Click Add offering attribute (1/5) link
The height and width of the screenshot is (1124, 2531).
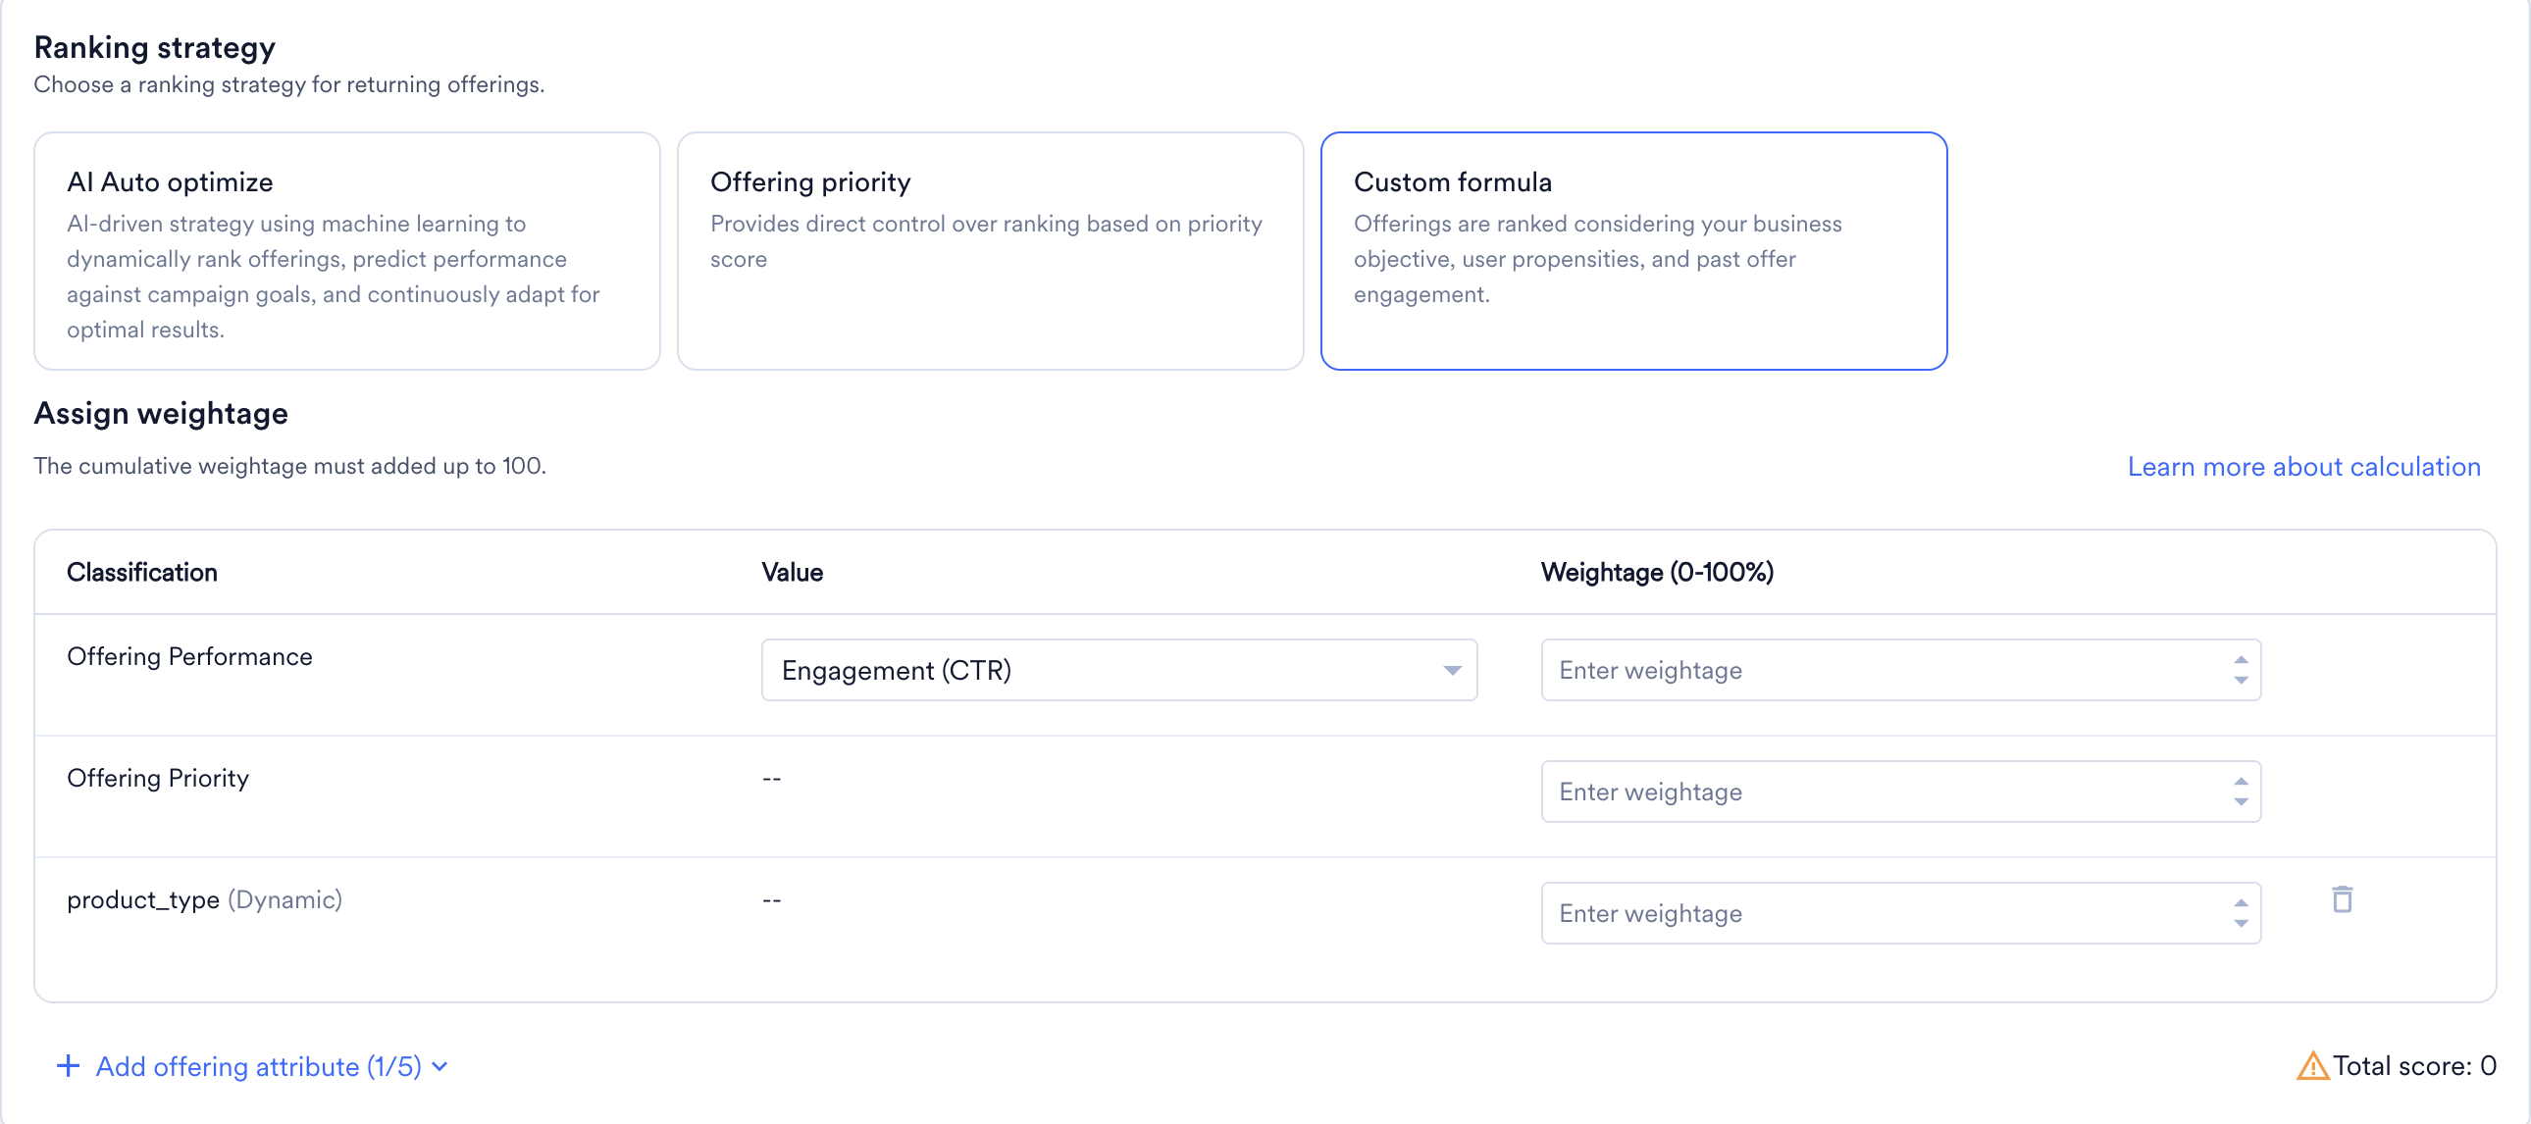coord(258,1066)
